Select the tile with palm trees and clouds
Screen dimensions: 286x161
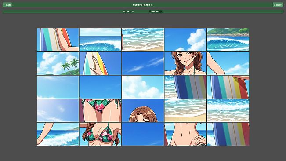pos(58,63)
